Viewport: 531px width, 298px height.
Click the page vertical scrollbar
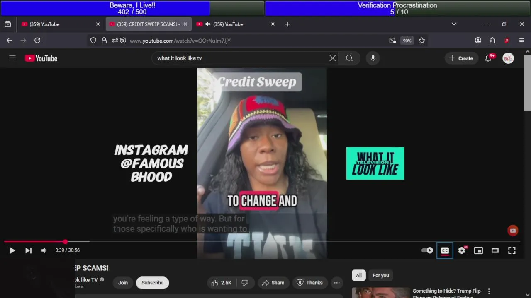[528, 83]
